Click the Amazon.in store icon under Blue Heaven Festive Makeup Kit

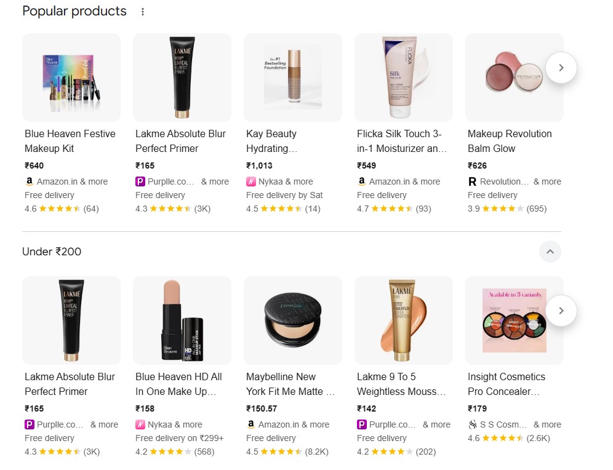coord(29,181)
